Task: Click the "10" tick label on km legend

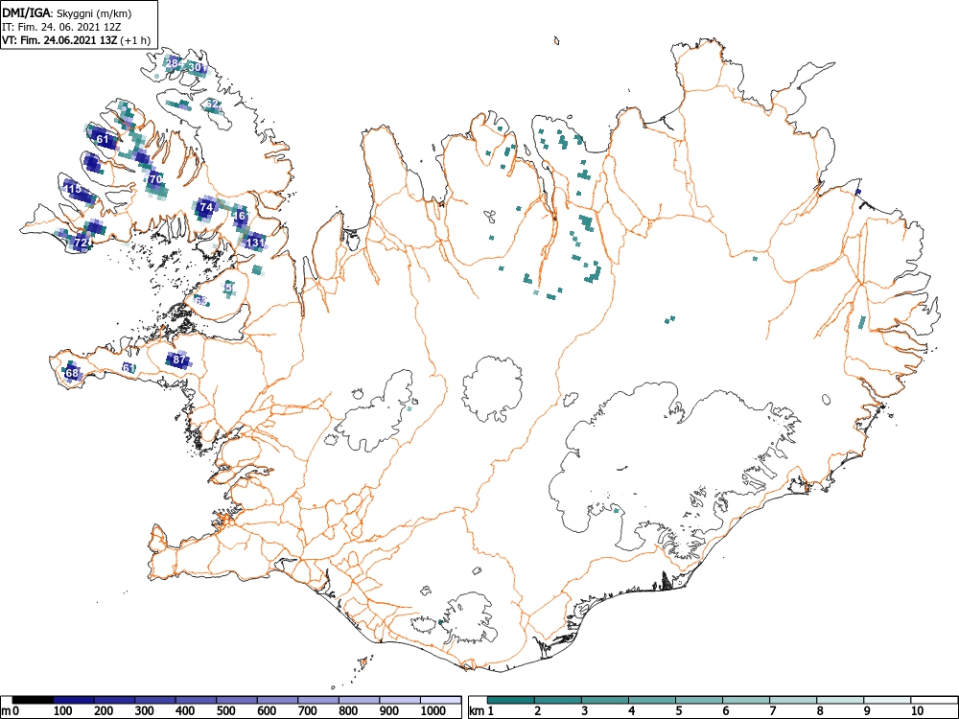Action: pyautogui.click(x=916, y=711)
